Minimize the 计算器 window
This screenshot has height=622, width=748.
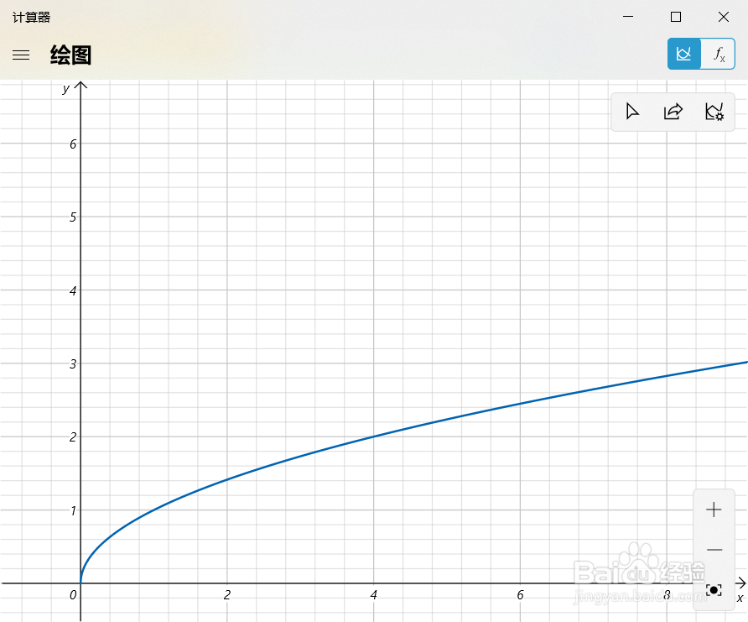(x=627, y=17)
